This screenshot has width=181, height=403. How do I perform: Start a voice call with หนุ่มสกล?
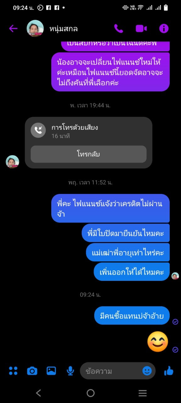coord(118,29)
